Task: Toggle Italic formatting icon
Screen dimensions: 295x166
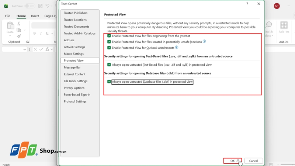Action: click(x=41, y=33)
